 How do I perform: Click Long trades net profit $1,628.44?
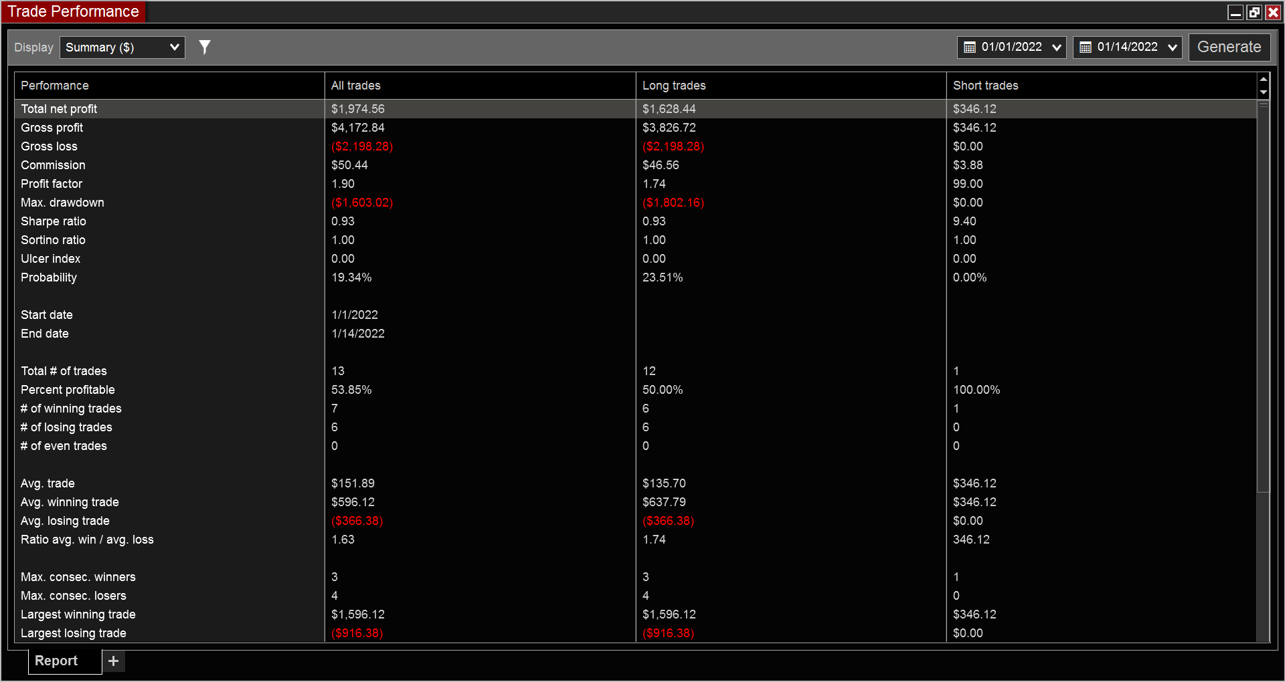coord(669,109)
